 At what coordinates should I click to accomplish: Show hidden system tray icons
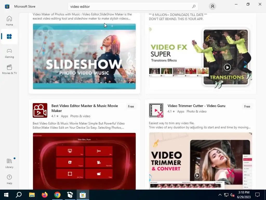(220, 195)
